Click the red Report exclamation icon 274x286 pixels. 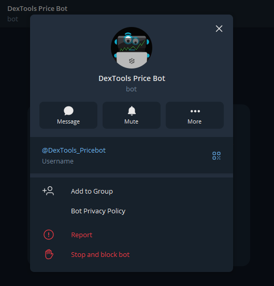(x=49, y=235)
